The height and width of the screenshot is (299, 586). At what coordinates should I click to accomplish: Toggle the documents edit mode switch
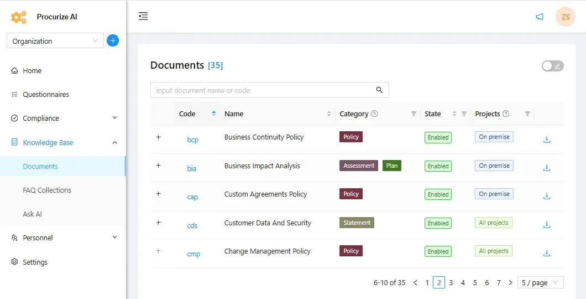click(552, 66)
